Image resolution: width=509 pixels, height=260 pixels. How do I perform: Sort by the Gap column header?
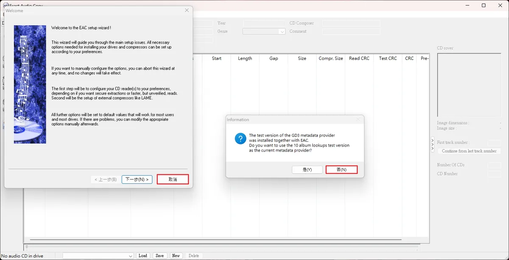pos(274,58)
